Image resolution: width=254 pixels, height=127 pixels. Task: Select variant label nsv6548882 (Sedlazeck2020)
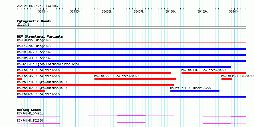(x=203, y=70)
